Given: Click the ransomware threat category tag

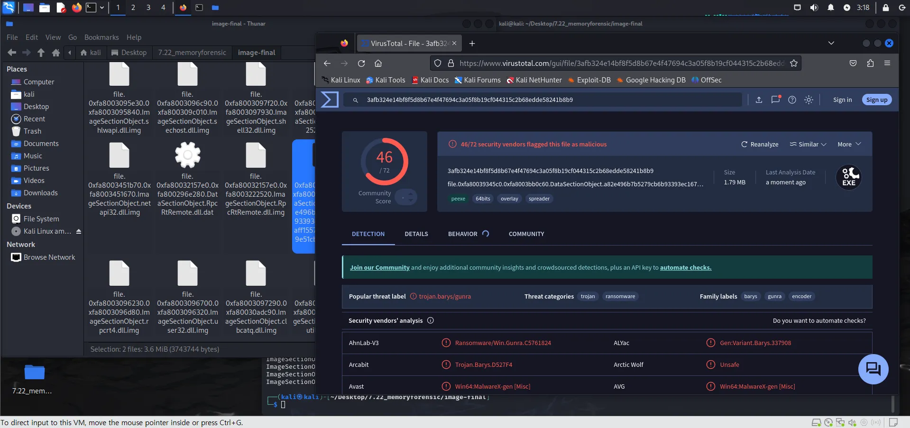Looking at the screenshot, I should [x=620, y=296].
